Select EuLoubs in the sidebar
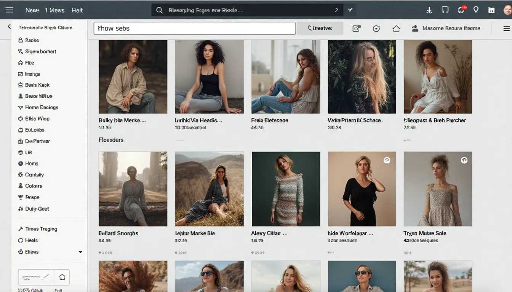The image size is (512, 292). (x=31, y=130)
